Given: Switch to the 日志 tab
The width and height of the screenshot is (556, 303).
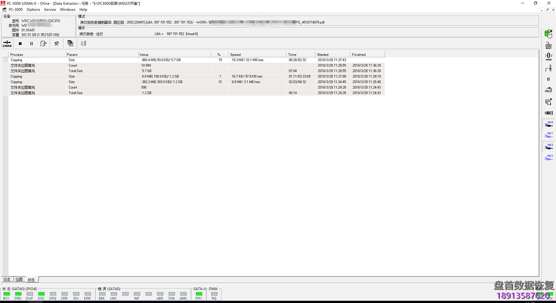Looking at the screenshot, I should click(7, 279).
